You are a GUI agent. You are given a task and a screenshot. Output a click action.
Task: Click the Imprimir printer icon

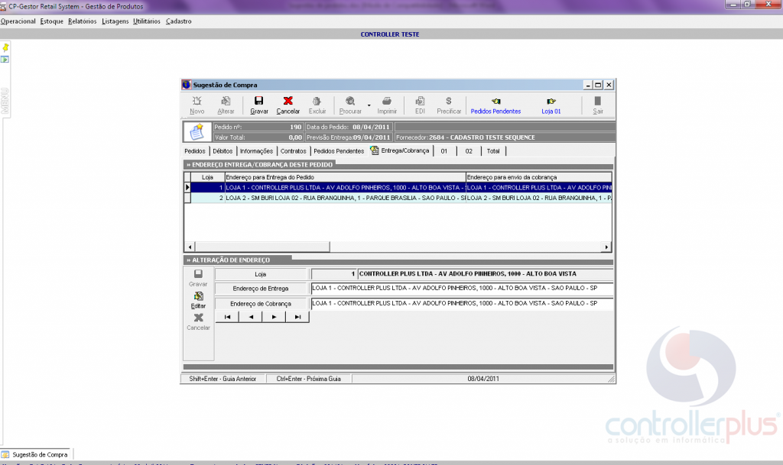[386, 102]
